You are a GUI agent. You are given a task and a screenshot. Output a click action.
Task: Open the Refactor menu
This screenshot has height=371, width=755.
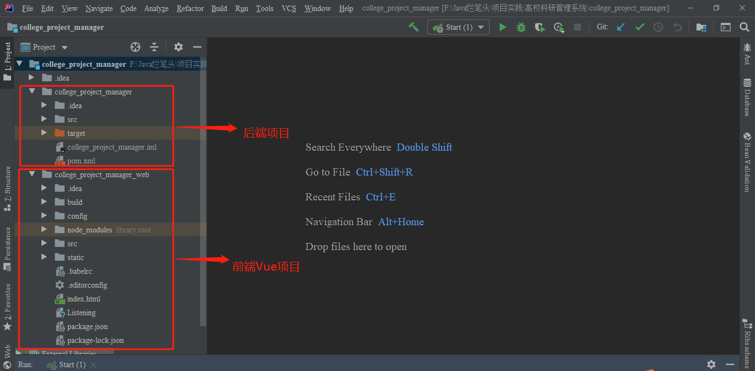[x=190, y=8]
